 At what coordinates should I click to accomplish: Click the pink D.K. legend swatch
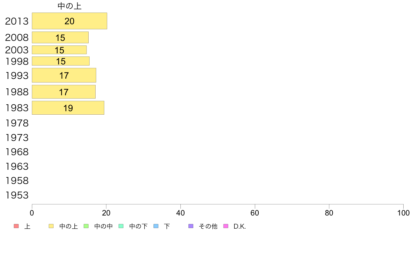point(226,226)
